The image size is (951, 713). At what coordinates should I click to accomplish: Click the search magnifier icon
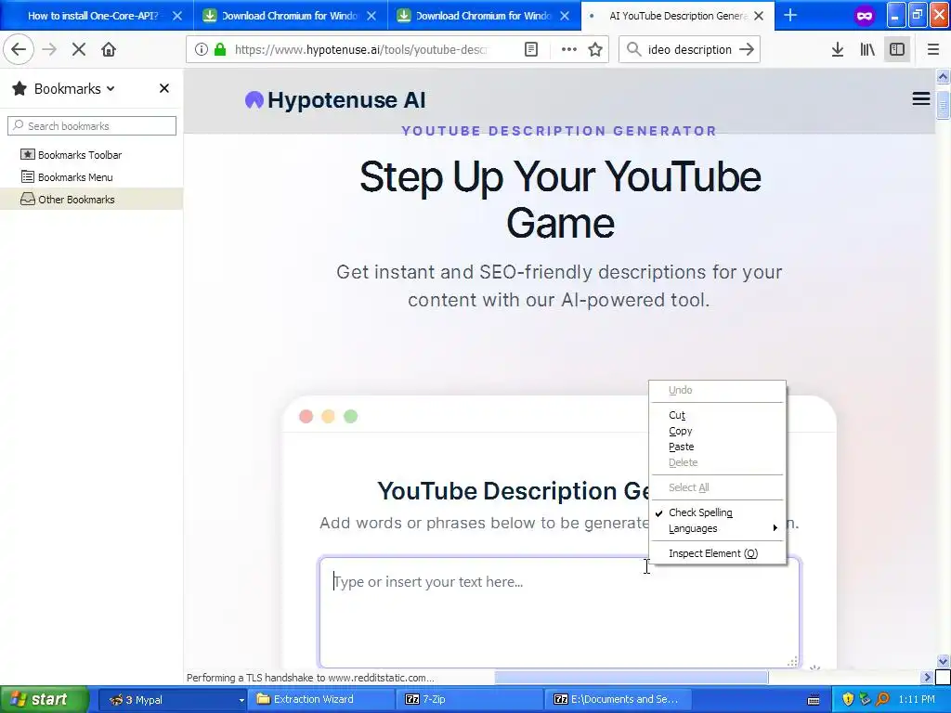[x=633, y=49]
